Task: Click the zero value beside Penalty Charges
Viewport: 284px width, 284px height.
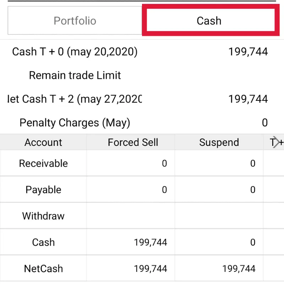Action: pyautogui.click(x=265, y=122)
